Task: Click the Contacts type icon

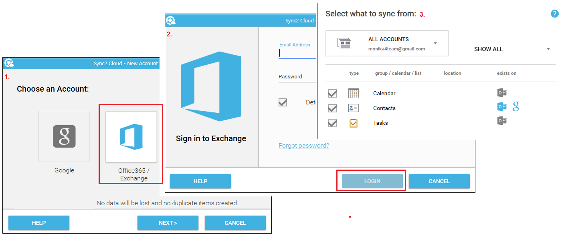Action: [x=354, y=108]
